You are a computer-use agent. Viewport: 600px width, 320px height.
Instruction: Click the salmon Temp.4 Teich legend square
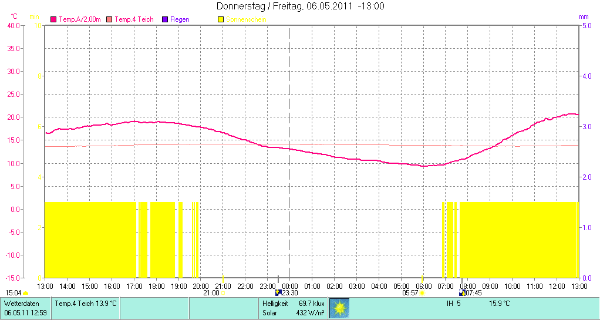[x=109, y=19]
